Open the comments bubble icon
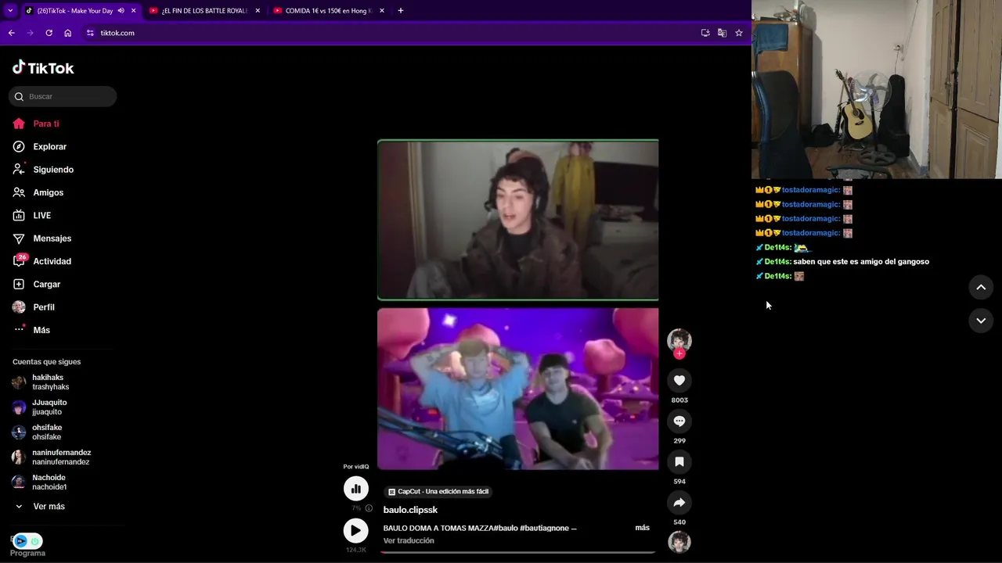The image size is (1002, 563). click(679, 421)
